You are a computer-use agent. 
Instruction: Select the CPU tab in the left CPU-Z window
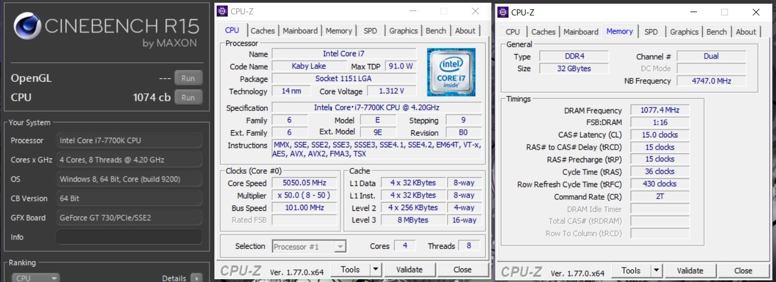[x=233, y=30]
